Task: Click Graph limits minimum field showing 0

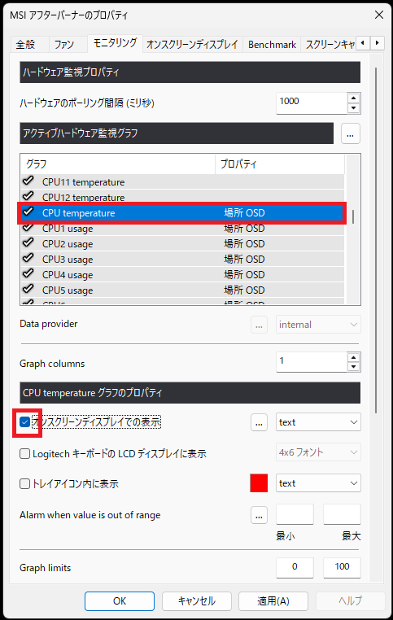Action: click(295, 567)
